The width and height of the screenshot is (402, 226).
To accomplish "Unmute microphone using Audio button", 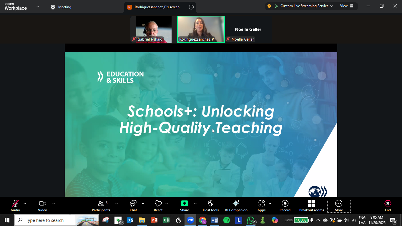I will click(x=15, y=206).
